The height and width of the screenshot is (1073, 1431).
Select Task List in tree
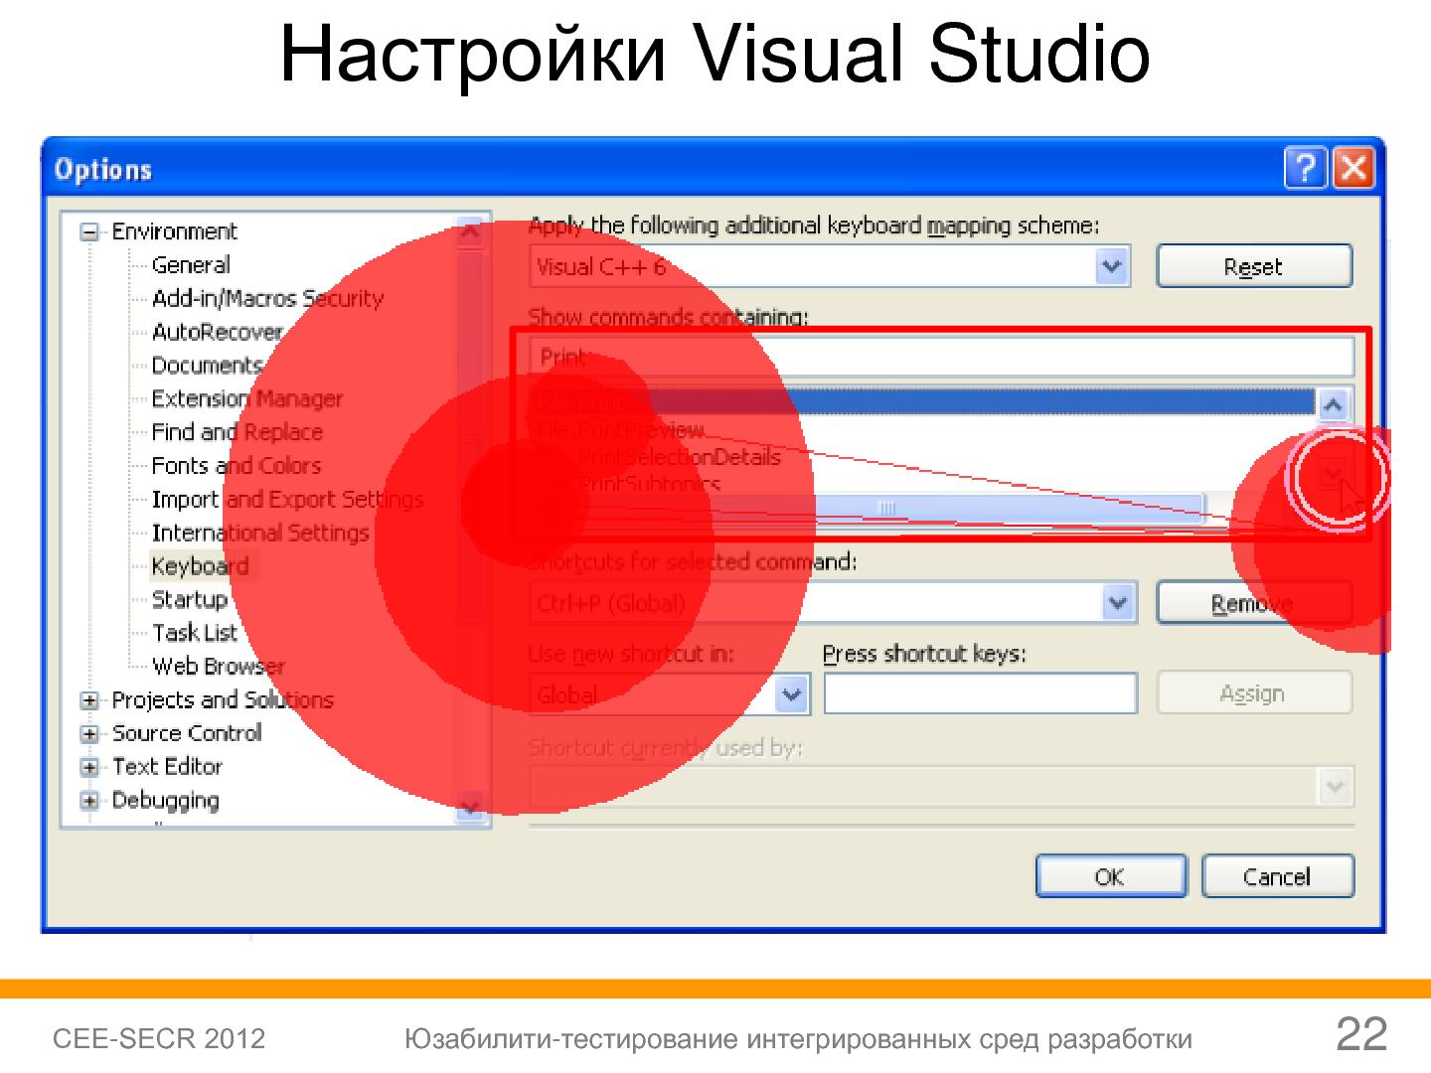pyautogui.click(x=195, y=633)
